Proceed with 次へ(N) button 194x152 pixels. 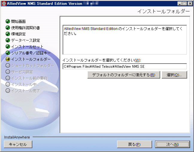click(x=173, y=145)
